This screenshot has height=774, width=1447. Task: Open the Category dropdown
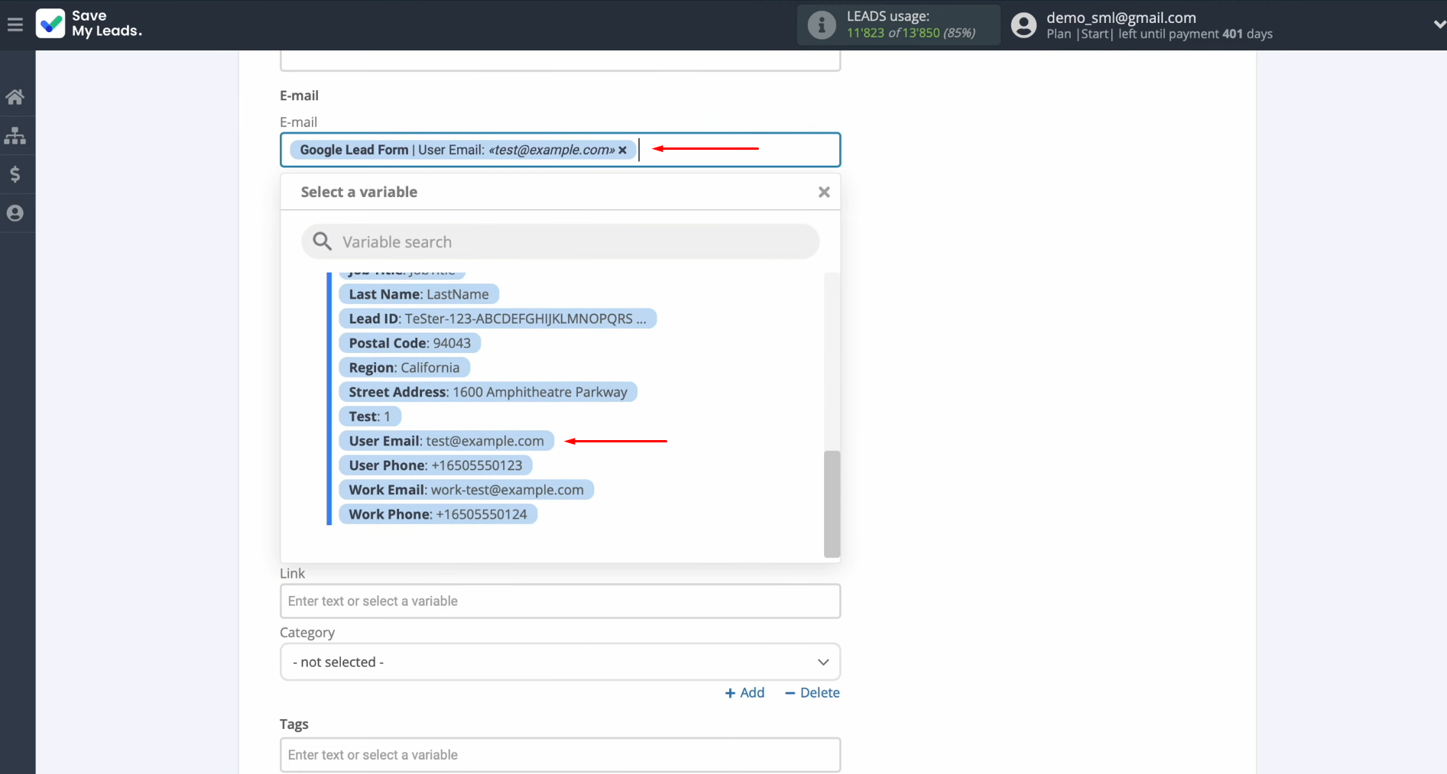[560, 662]
